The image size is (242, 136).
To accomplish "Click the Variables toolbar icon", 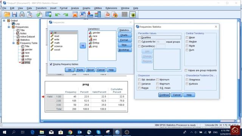I will (x=98, y=15).
